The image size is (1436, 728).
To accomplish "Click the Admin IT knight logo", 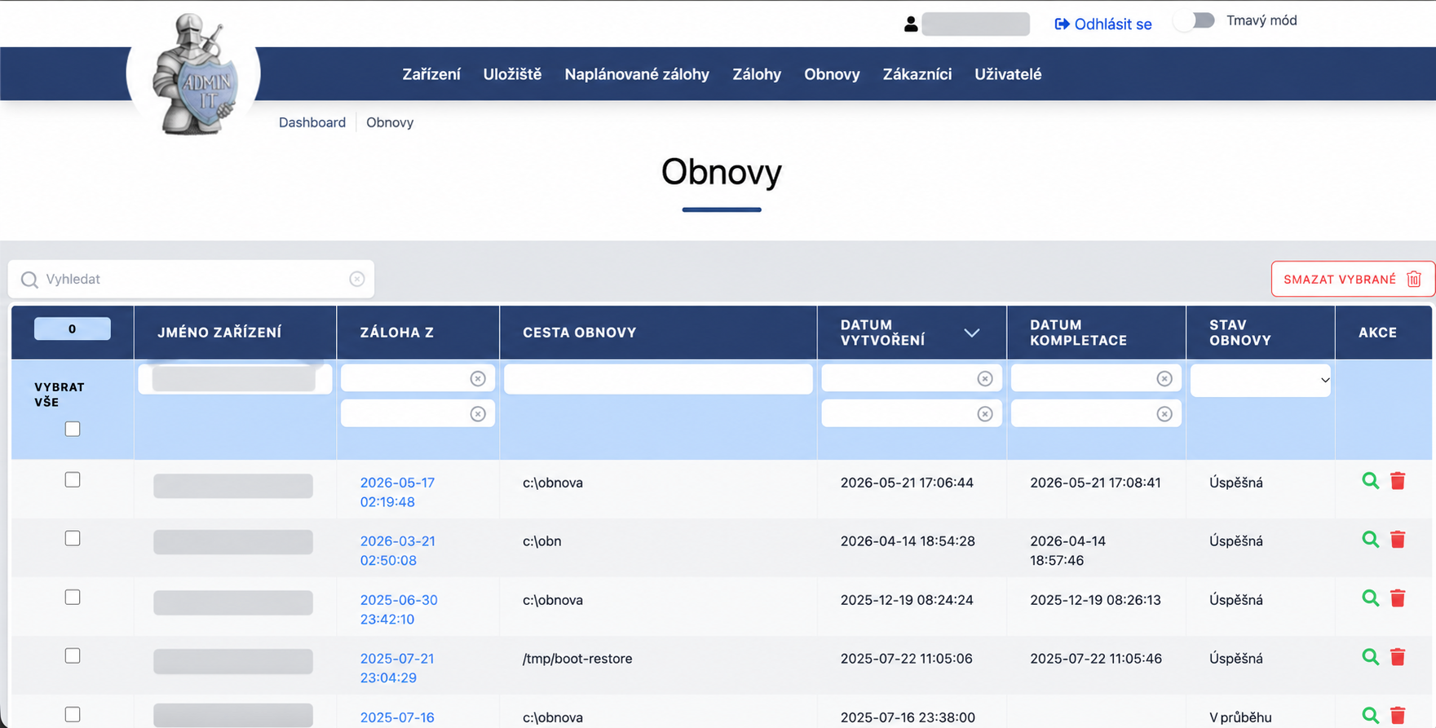I will click(194, 73).
